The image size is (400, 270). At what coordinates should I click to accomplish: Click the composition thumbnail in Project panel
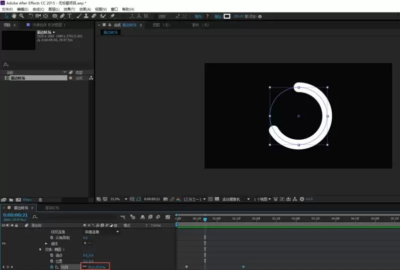click(19, 40)
